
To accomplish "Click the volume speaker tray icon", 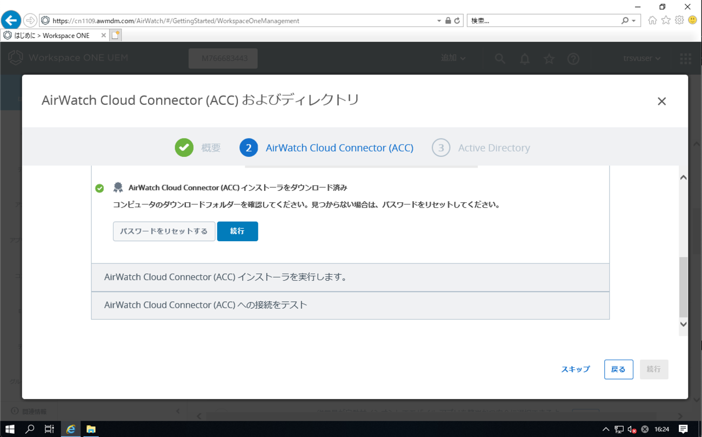I will coord(632,429).
